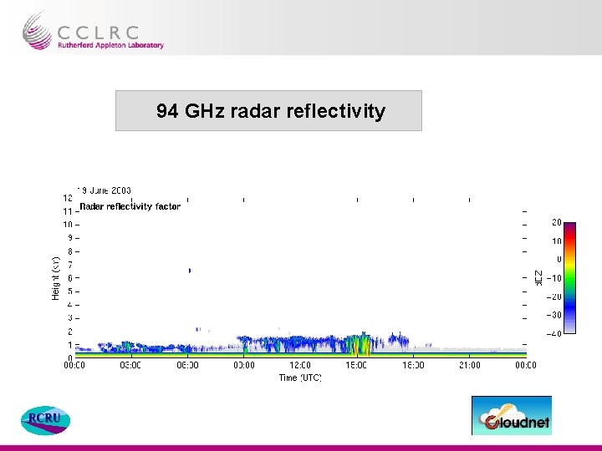The image size is (602, 451).
Task: Click the 'Height (km)' axis label
Action: [x=56, y=278]
